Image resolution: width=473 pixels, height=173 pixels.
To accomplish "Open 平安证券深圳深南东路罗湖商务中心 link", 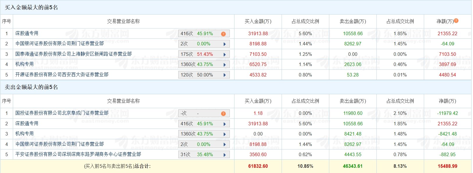I will pyautogui.click(x=78, y=154).
